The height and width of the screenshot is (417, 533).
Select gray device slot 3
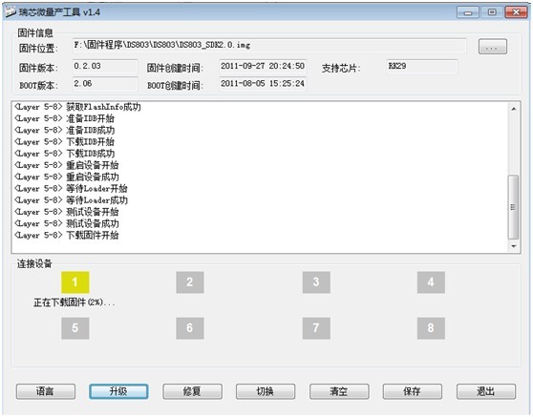[316, 282]
